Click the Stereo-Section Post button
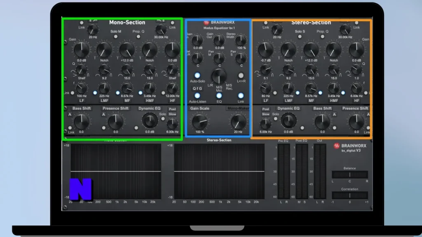The image size is (422, 237). coord(266,109)
